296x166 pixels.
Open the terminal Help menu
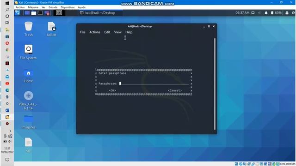coord(129,32)
